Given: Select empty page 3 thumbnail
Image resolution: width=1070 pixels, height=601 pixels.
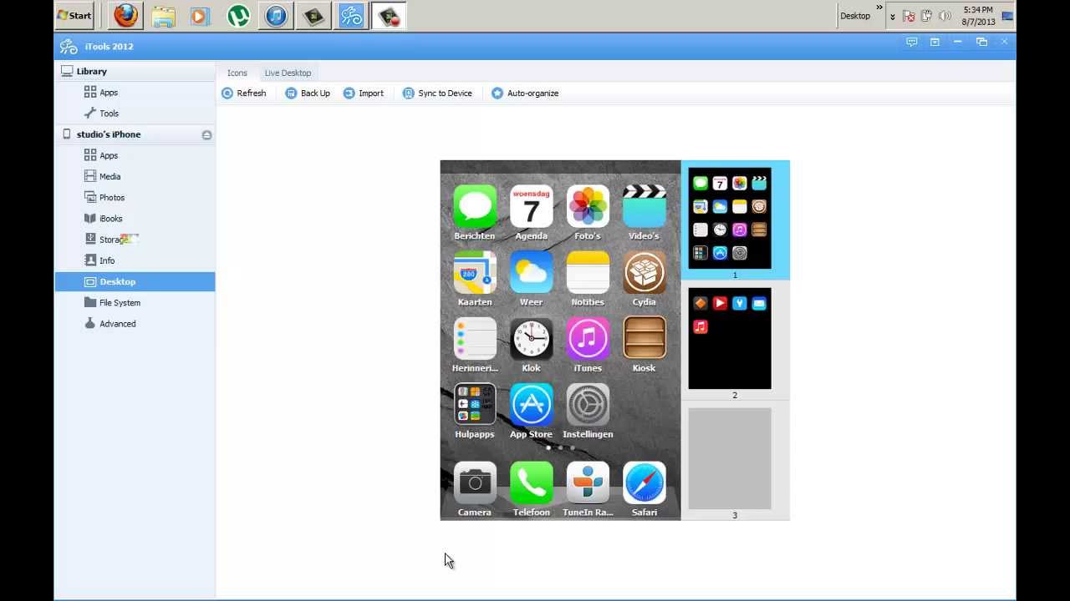Looking at the screenshot, I should pyautogui.click(x=730, y=458).
